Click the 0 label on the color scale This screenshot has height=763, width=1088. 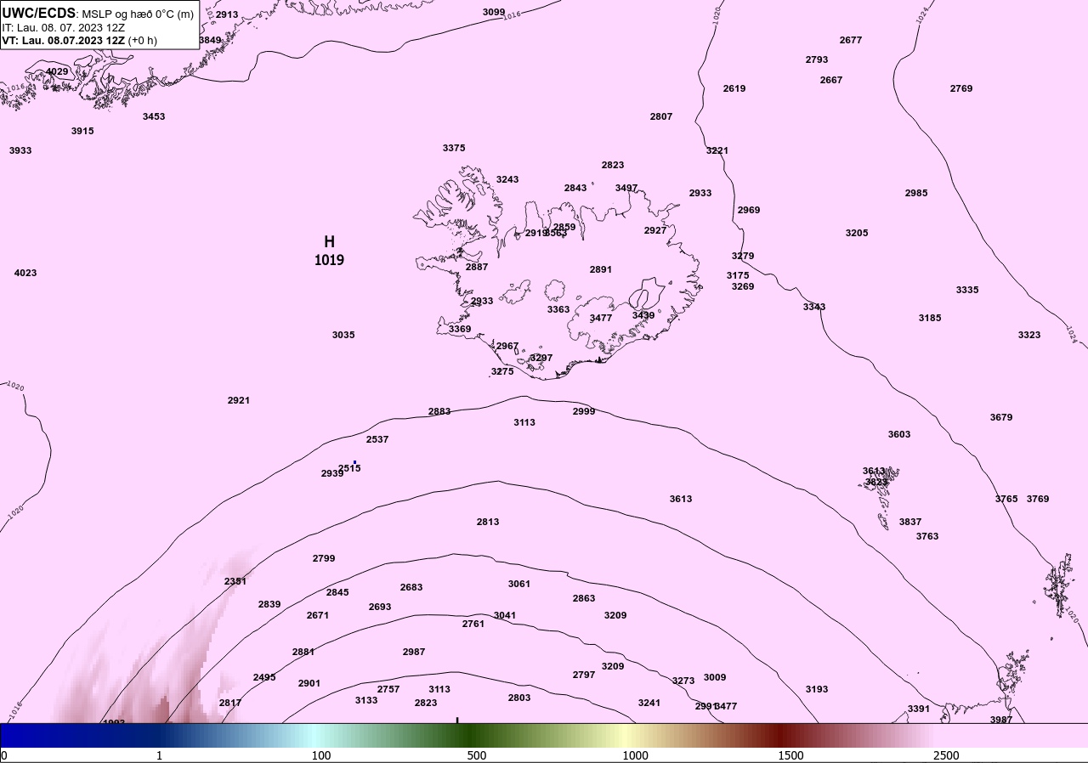tap(4, 755)
